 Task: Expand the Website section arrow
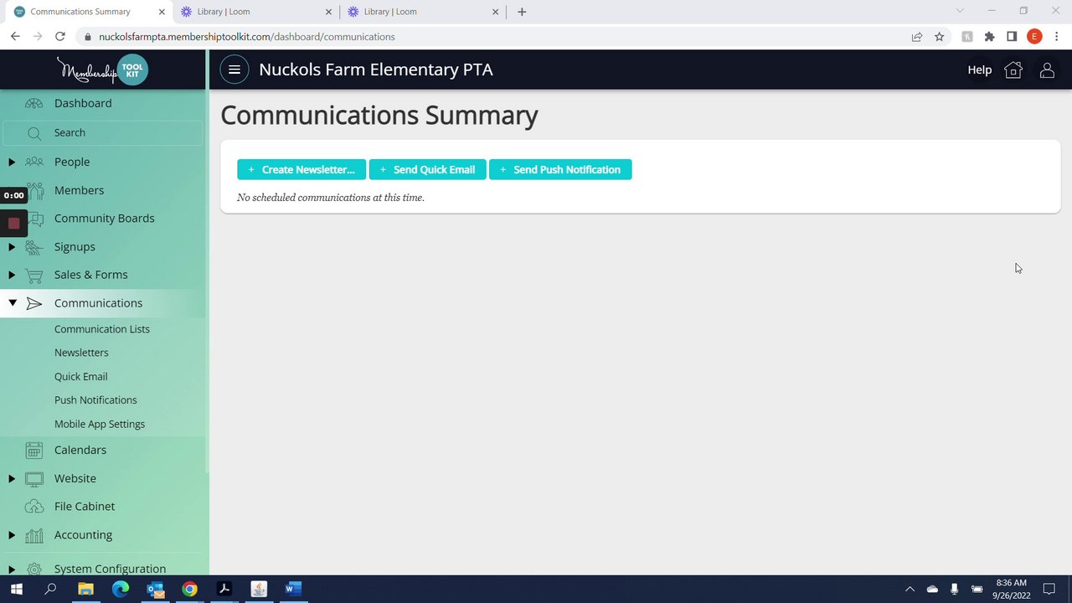coord(12,478)
